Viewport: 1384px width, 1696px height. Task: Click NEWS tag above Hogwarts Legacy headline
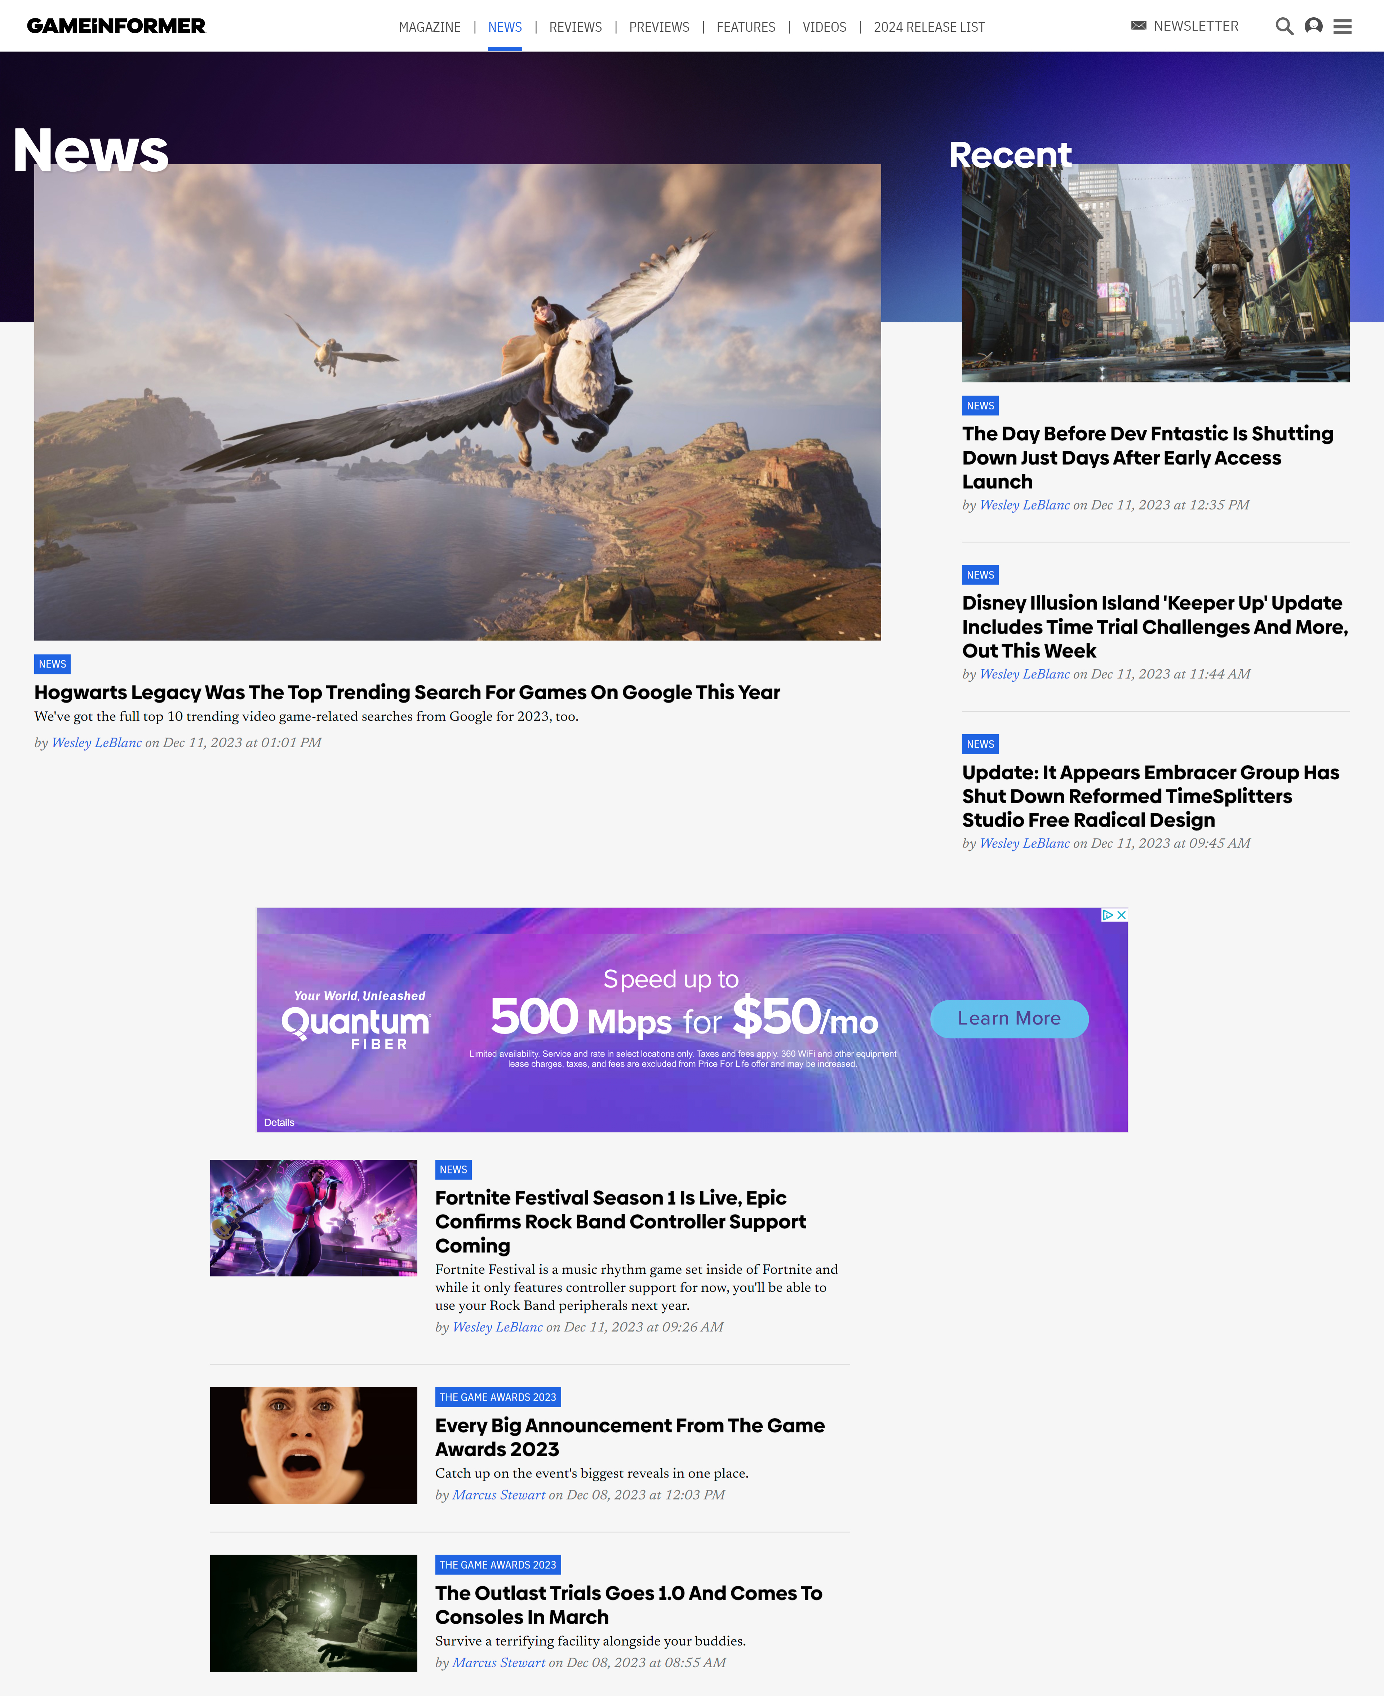click(53, 664)
